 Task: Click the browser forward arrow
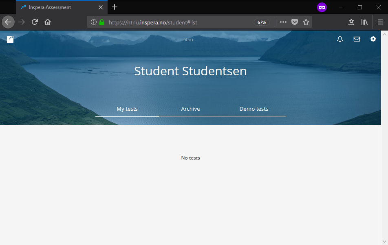point(22,22)
